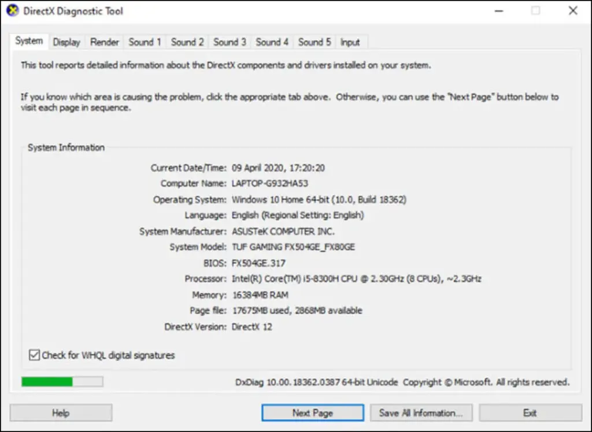Switch to the Sound 5 tab
The height and width of the screenshot is (432, 592).
pos(314,42)
